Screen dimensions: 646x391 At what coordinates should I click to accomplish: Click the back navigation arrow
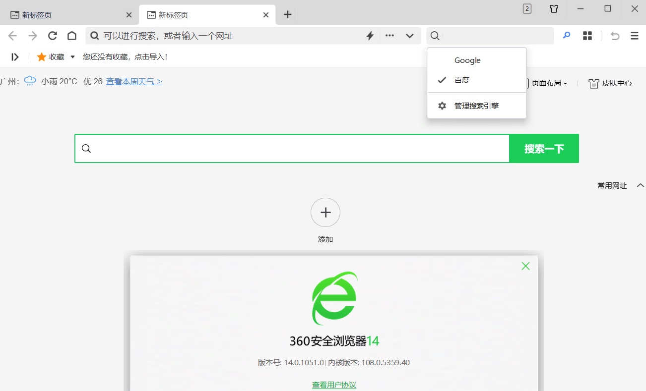tap(12, 35)
